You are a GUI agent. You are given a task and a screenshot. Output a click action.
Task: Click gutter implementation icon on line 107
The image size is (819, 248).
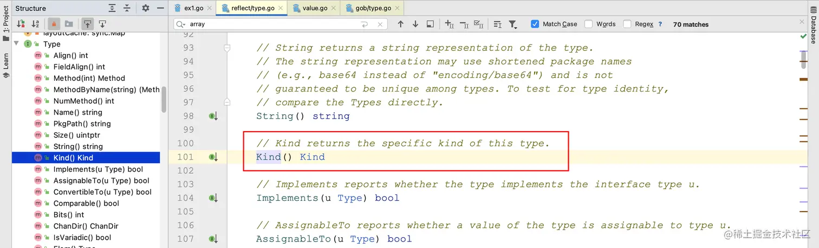tap(213, 239)
